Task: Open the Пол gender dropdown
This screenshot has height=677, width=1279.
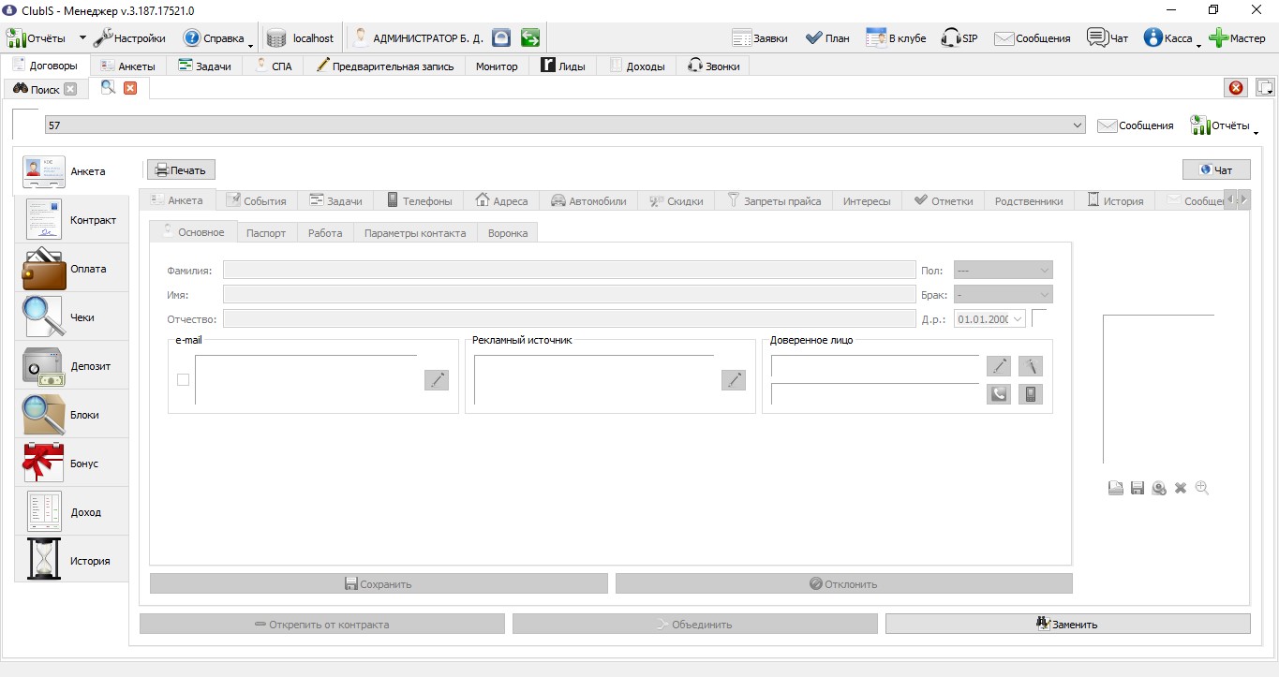Action: coord(1003,270)
